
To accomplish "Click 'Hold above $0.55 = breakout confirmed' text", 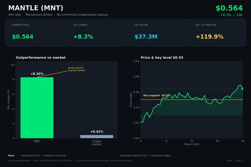I will (43, 156).
